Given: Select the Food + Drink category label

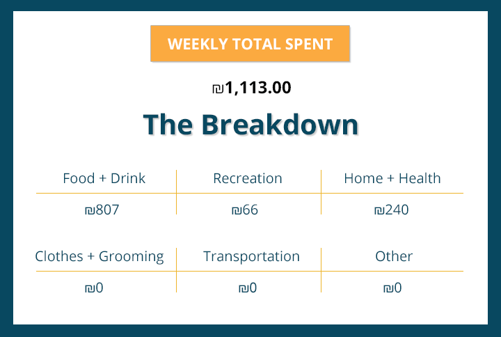Looking at the screenshot, I should 104,178.
